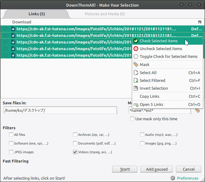Click green checkmark icon of Check Selected Items
Image resolution: width=205 pixels, height=182 pixels.
coord(136,41)
